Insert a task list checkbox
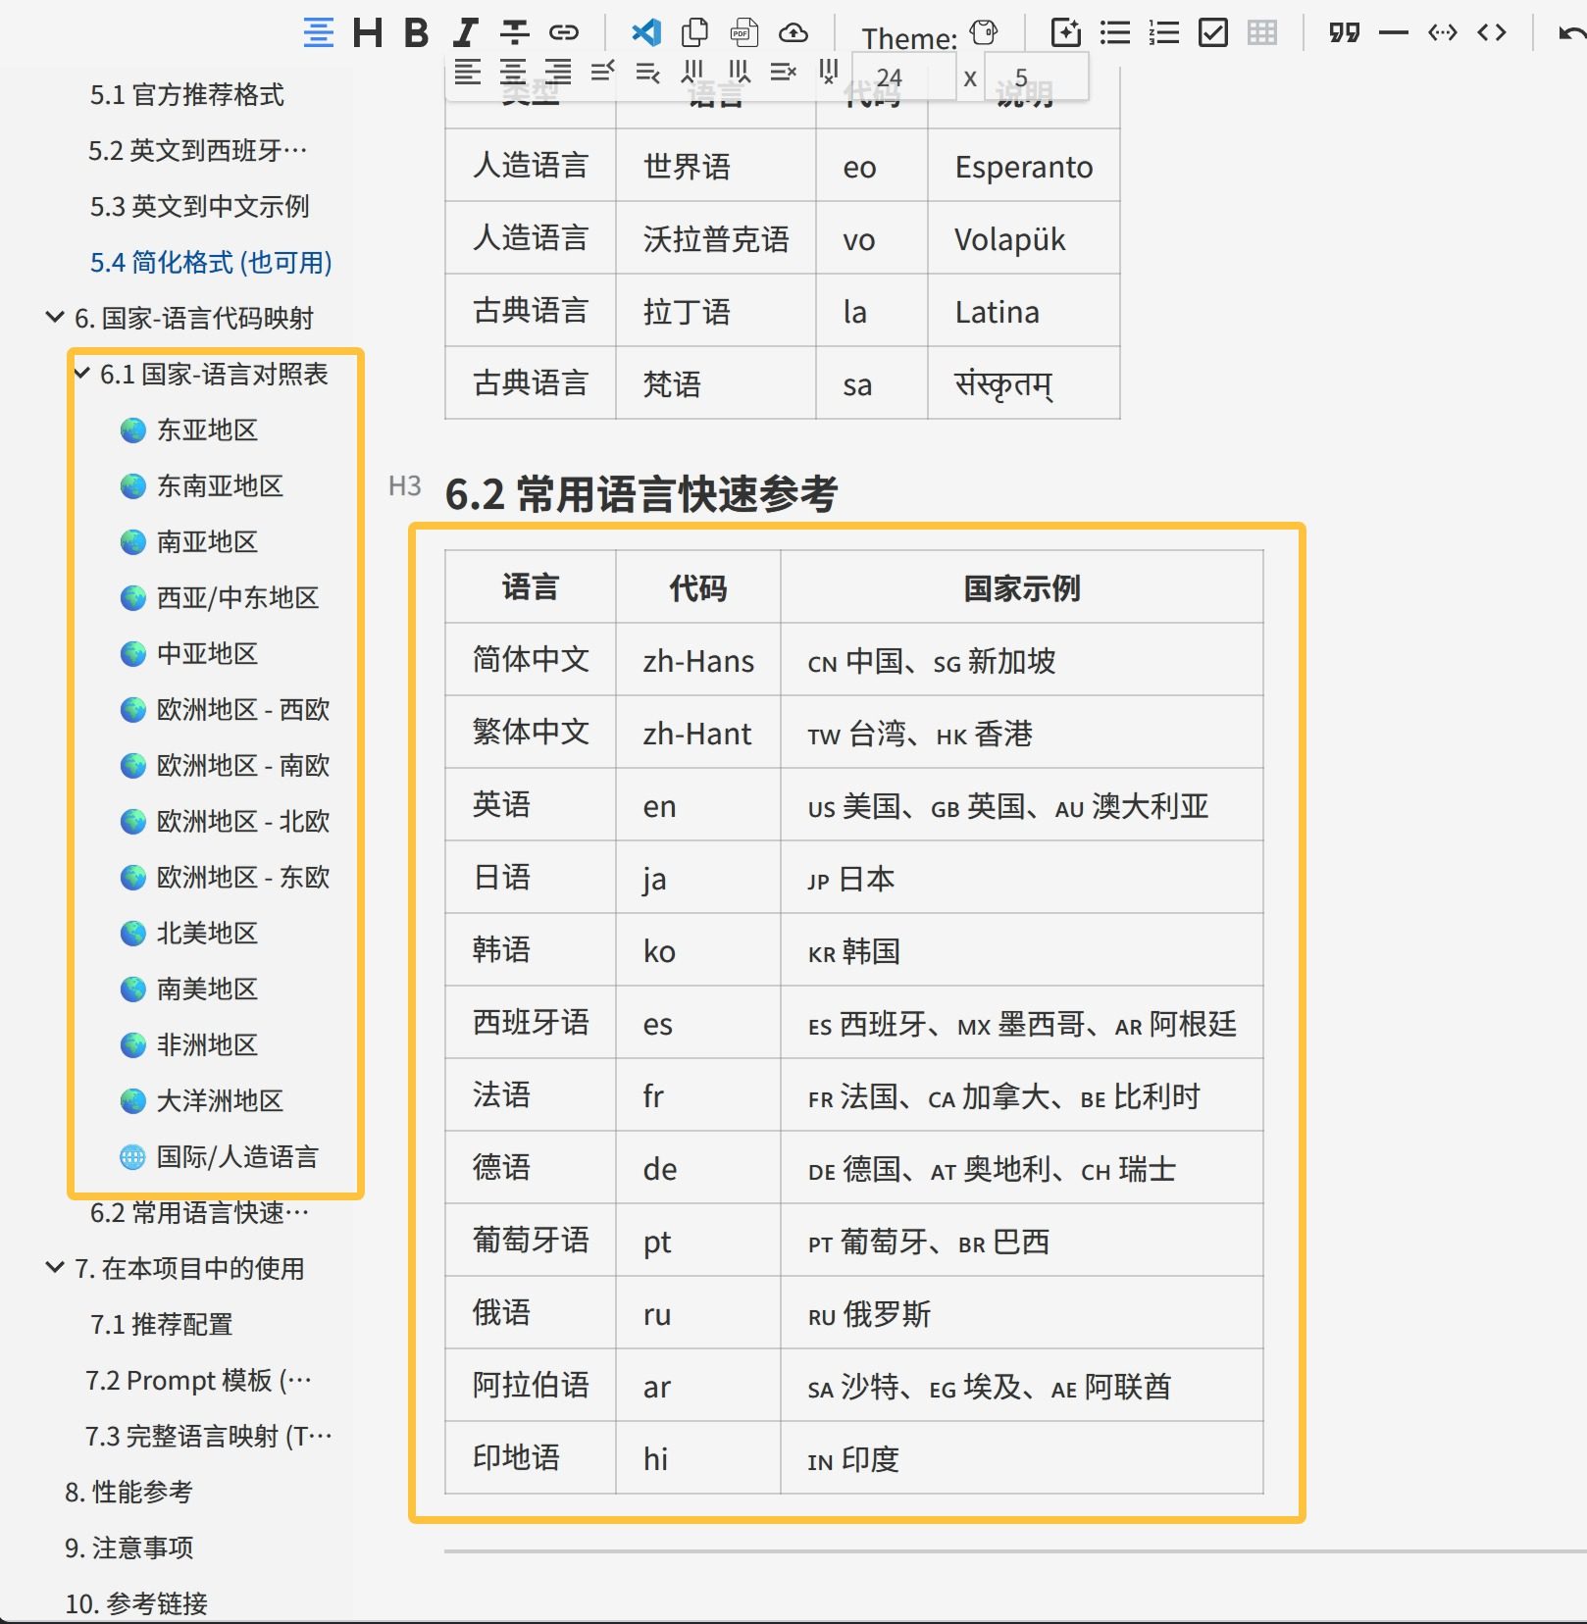Image resolution: width=1587 pixels, height=1624 pixels. coord(1212,33)
